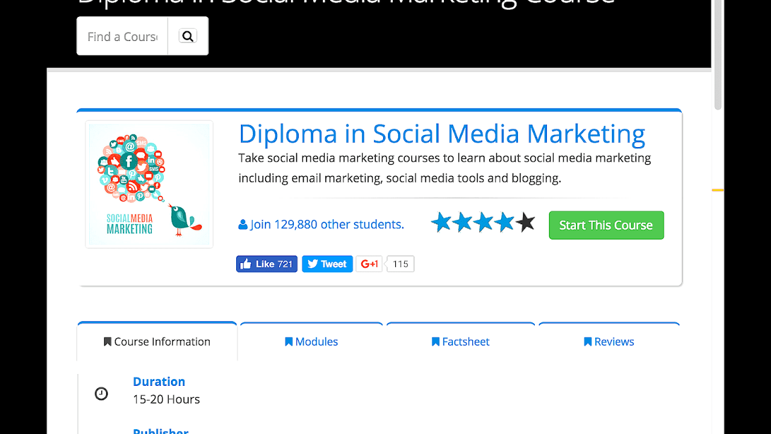This screenshot has width=771, height=434.
Task: Open the Factsheet tab
Action: coord(461,342)
